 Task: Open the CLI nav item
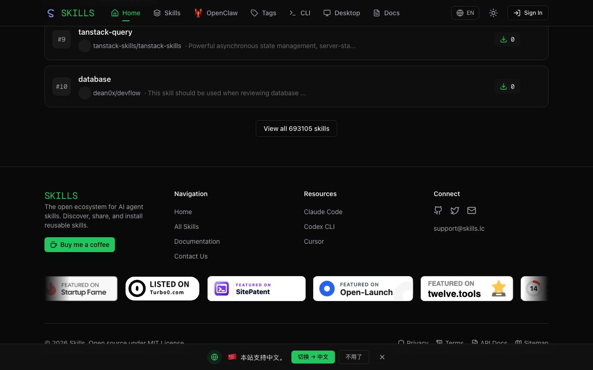tap(300, 13)
